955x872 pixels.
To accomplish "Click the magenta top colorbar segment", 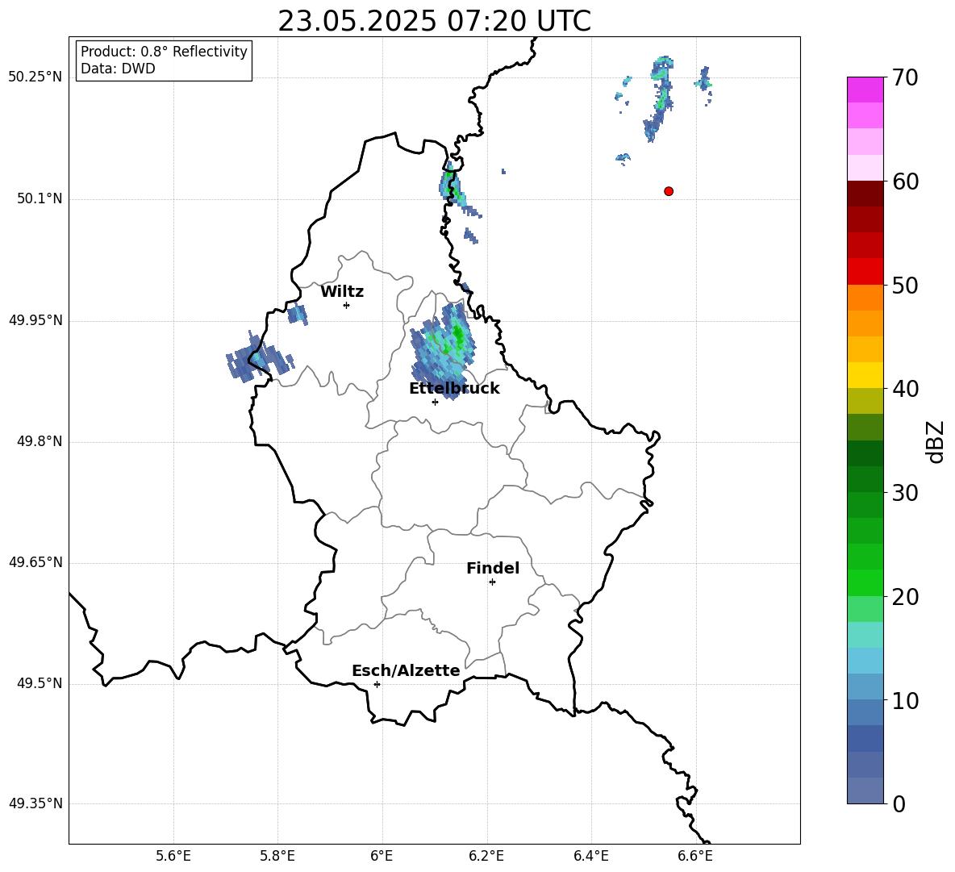I will tap(865, 90).
